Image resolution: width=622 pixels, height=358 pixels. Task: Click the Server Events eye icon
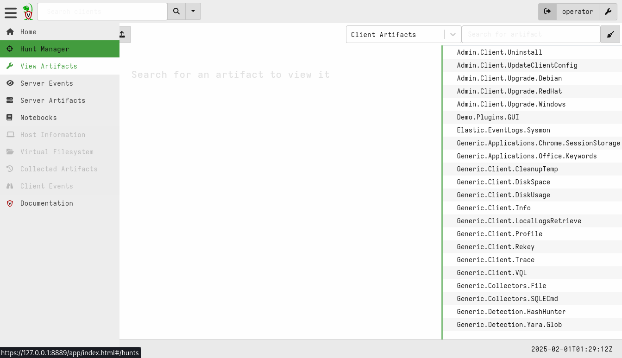point(10,83)
